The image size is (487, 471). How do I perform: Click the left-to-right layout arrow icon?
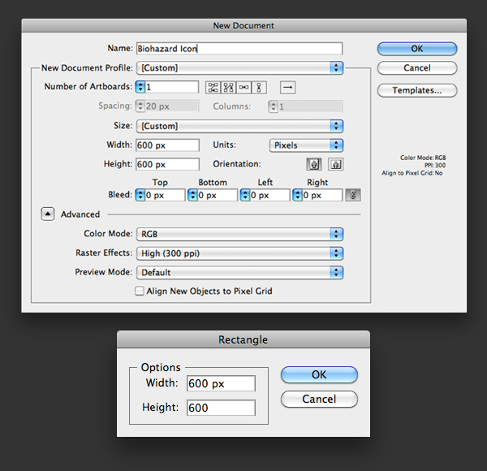pos(287,87)
